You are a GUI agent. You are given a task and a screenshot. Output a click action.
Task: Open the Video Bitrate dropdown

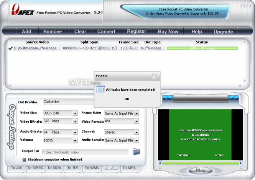[75, 121]
